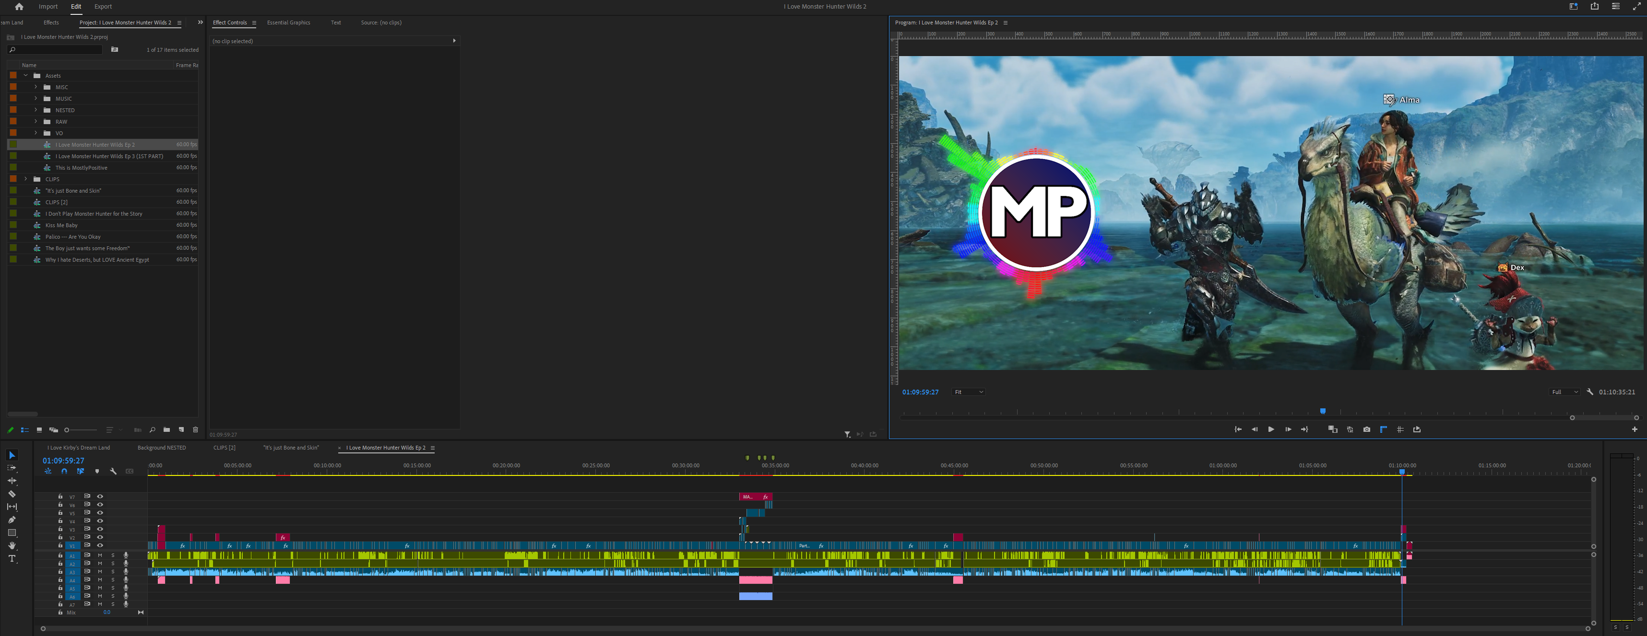Click the Home icon in top bar
This screenshot has height=636, width=1647.
(x=19, y=6)
